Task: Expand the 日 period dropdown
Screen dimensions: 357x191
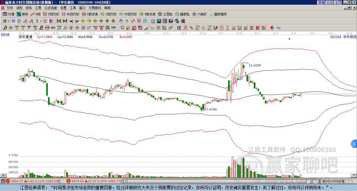Action: click(x=8, y=21)
